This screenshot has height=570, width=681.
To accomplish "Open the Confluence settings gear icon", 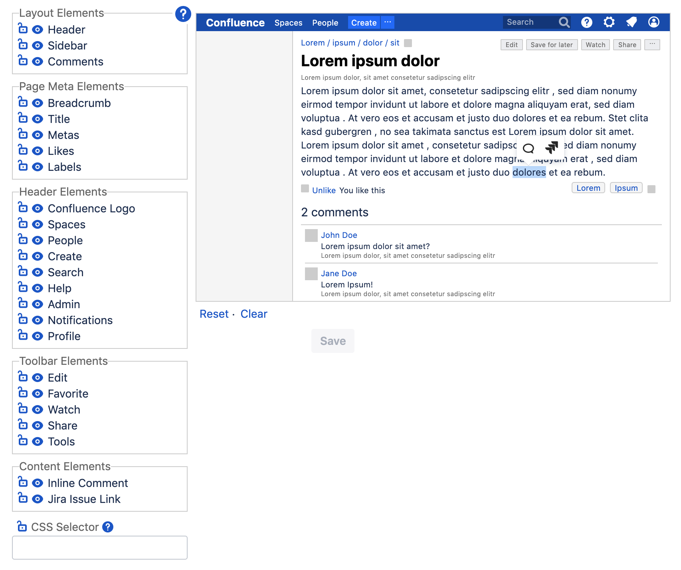I will click(x=609, y=22).
